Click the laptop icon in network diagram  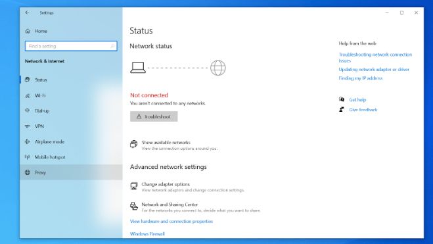tap(138, 68)
